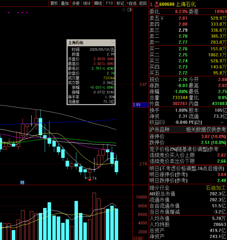The height and width of the screenshot is (240, 227).
Task: Click the 买五 price 2.72
Action: tap(183, 73)
